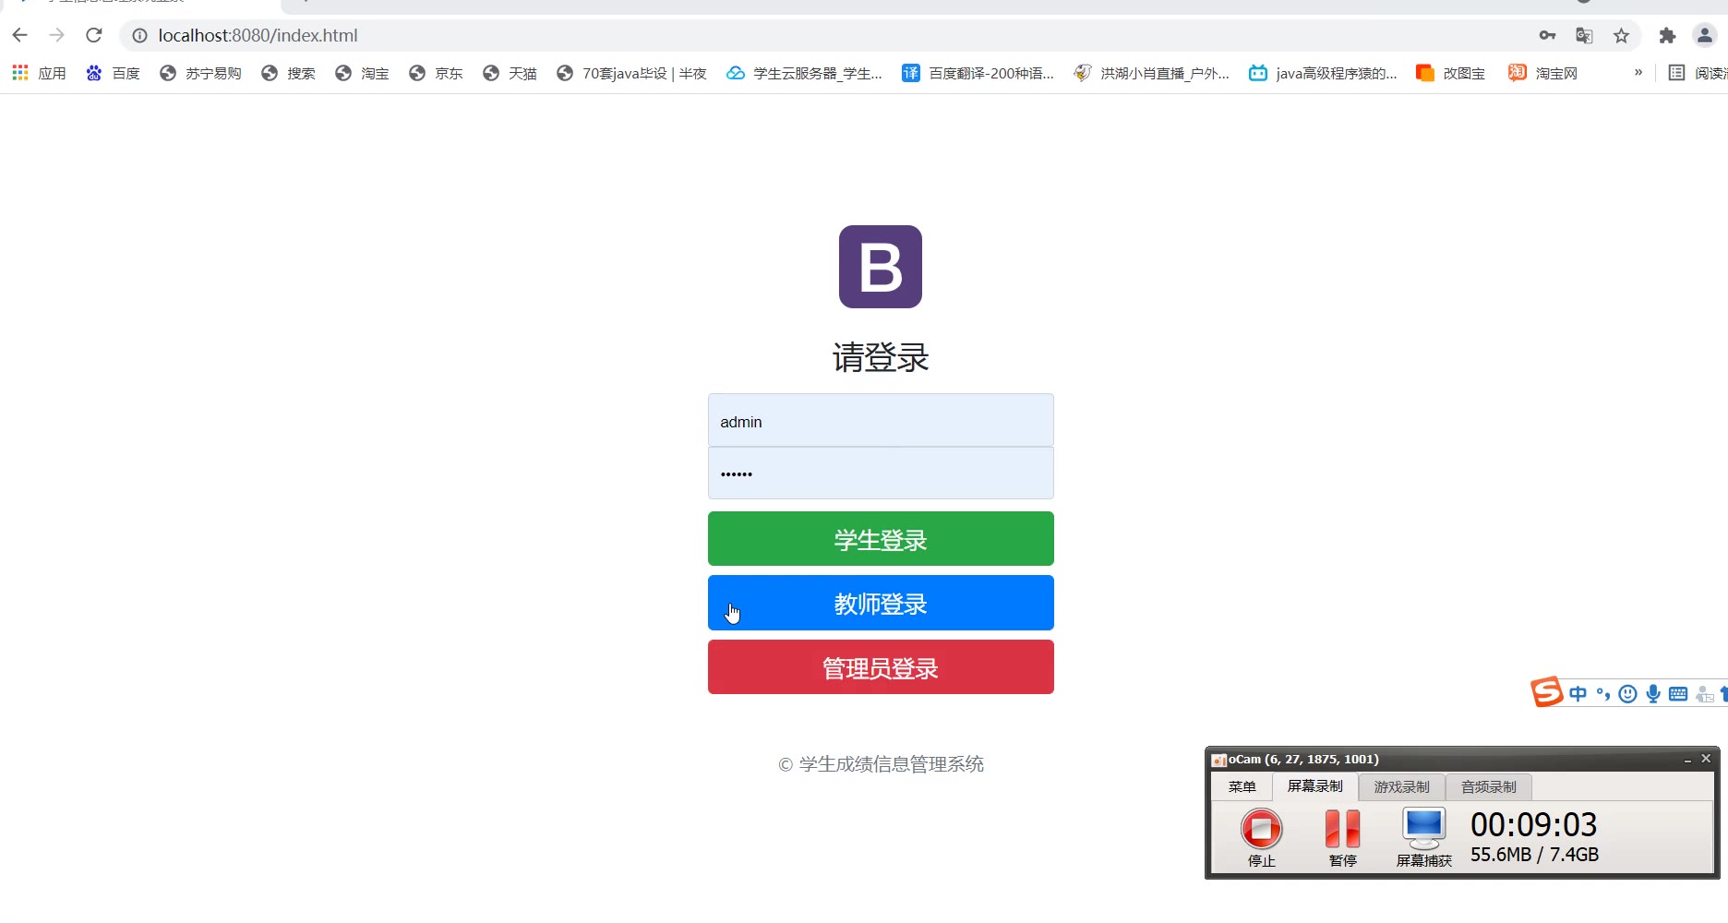This screenshot has height=923, width=1728.
Task: Open the 百度翻译 bookmark
Action: tap(978, 73)
